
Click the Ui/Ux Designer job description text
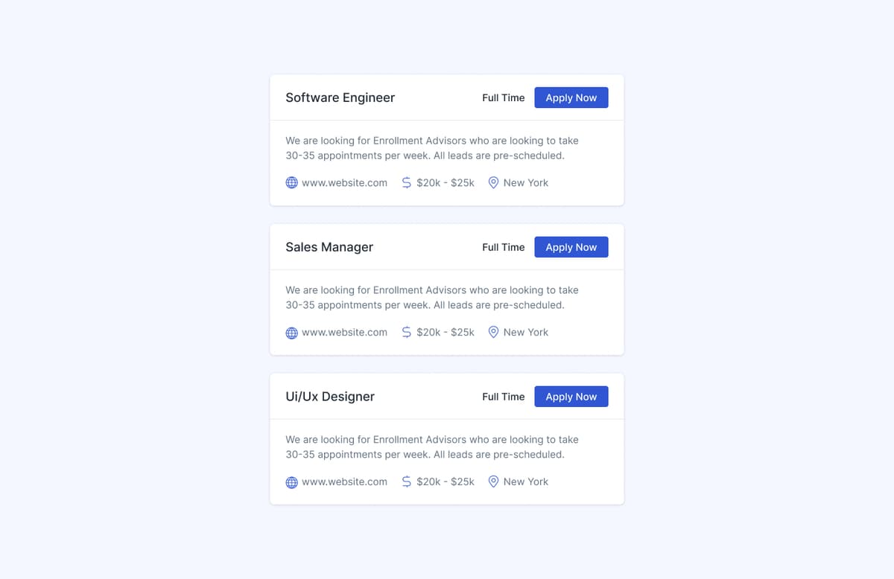coord(432,447)
